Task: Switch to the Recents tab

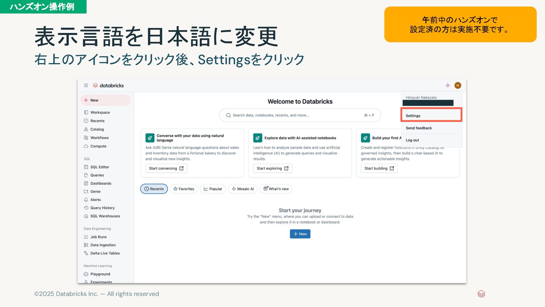Action: pyautogui.click(x=154, y=189)
